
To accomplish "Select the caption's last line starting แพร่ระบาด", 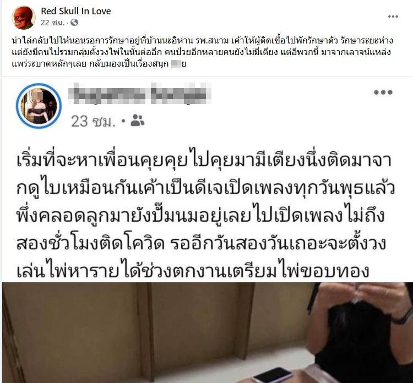I will pos(99,64).
